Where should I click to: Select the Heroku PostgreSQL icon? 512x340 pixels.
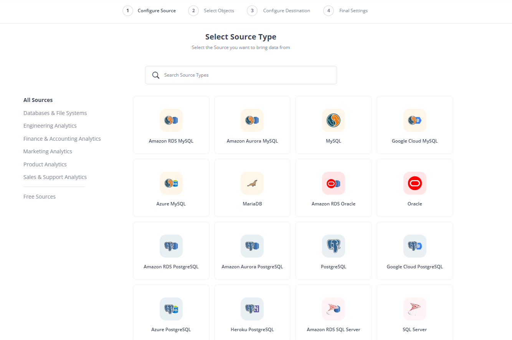pyautogui.click(x=252, y=309)
